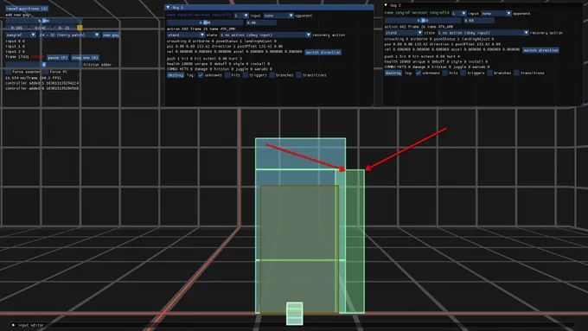Open the terry patch version dropdown
The height and width of the screenshot is (331, 588).
(69, 35)
